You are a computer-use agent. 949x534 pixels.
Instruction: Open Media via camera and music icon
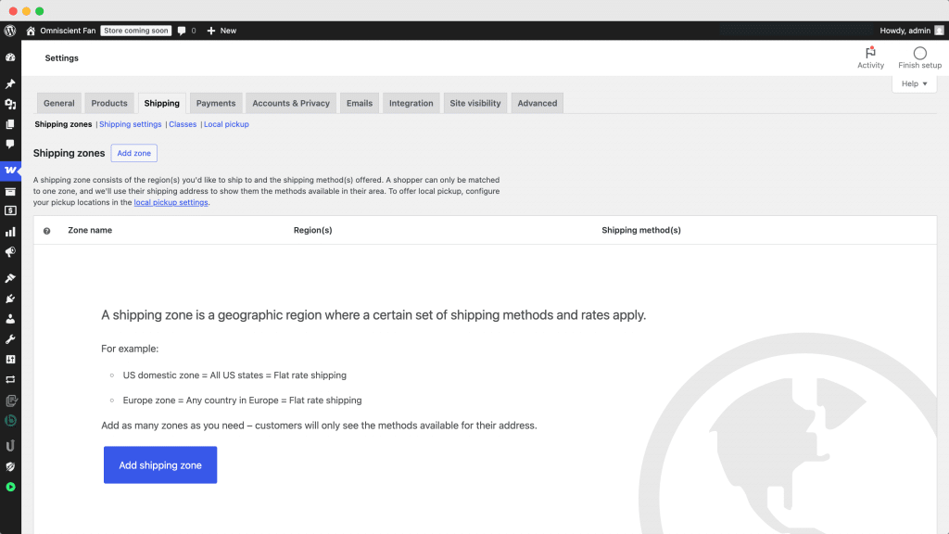tap(10, 104)
